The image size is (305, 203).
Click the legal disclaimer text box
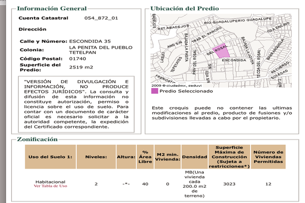coord(76,105)
